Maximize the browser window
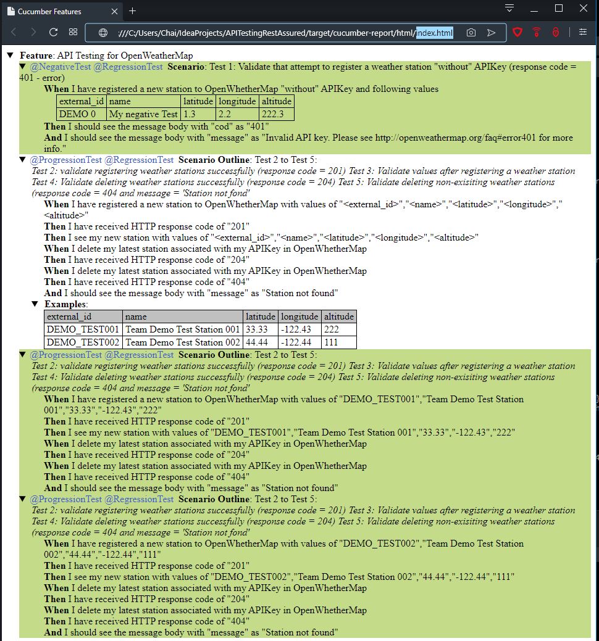The image size is (599, 641). 558,9
